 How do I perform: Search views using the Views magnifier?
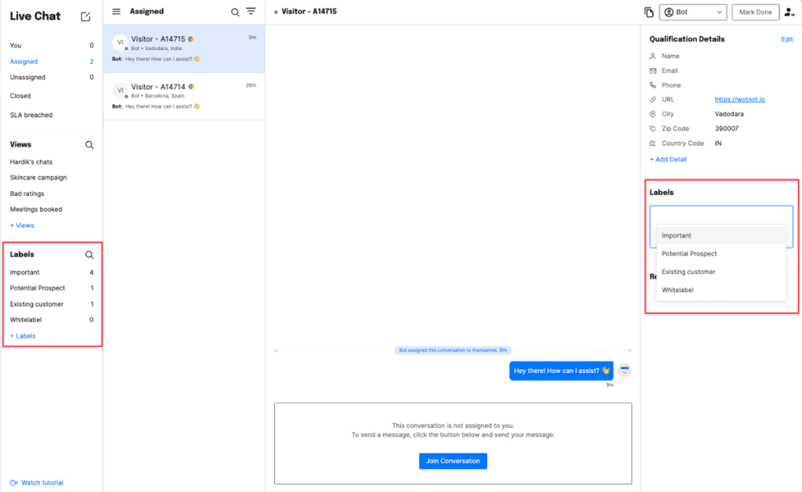[x=89, y=145]
